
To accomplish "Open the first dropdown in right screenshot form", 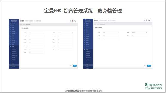I will pyautogui.click(x=111, y=32).
